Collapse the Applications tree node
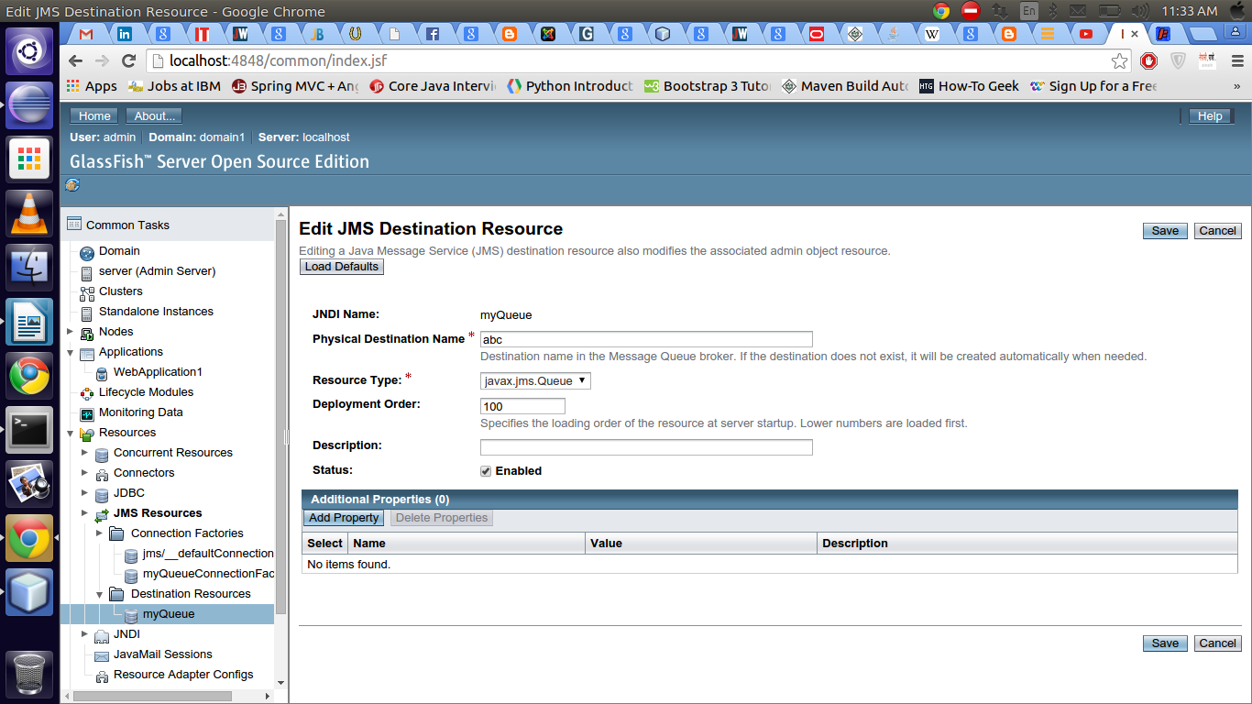This screenshot has width=1252, height=704. [71, 352]
